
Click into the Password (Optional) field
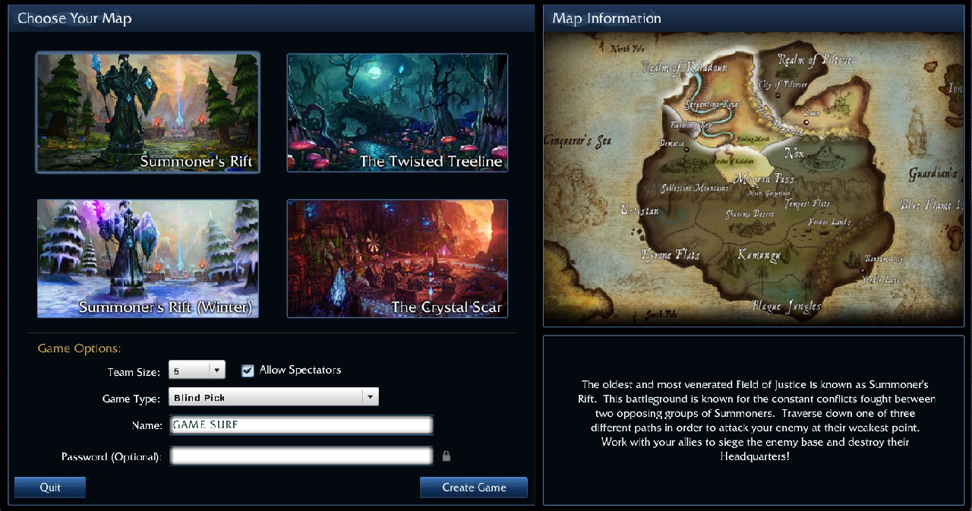[301, 456]
